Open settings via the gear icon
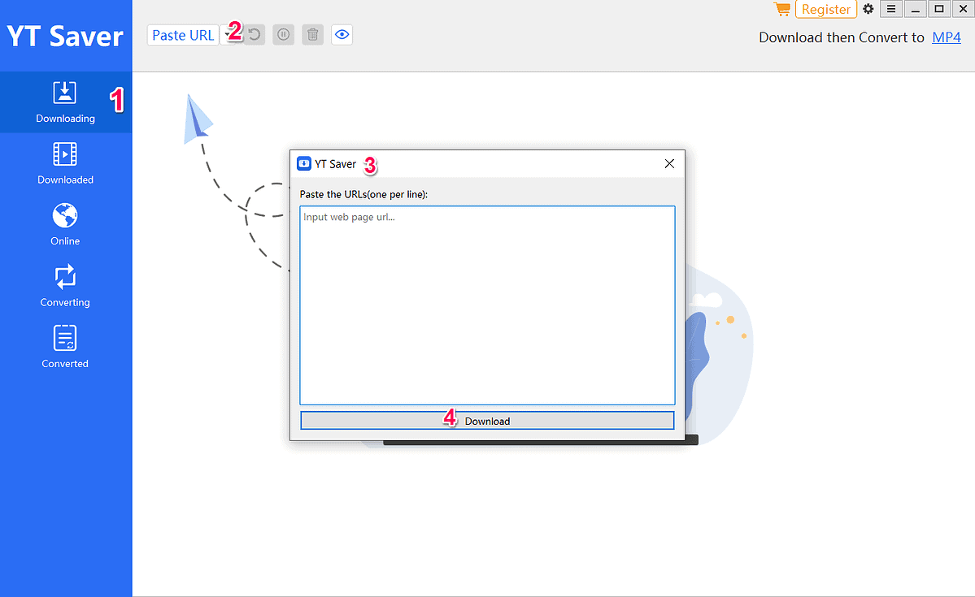The image size is (975, 597). (x=868, y=9)
